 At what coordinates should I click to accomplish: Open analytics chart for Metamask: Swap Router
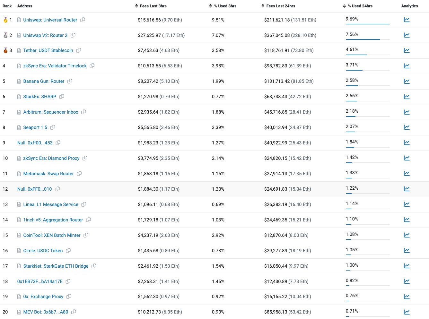407,173
